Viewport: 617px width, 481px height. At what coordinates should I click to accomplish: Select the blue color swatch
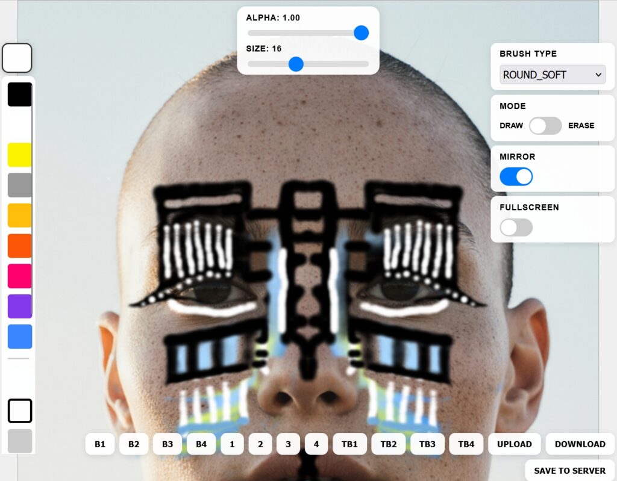[x=19, y=337]
